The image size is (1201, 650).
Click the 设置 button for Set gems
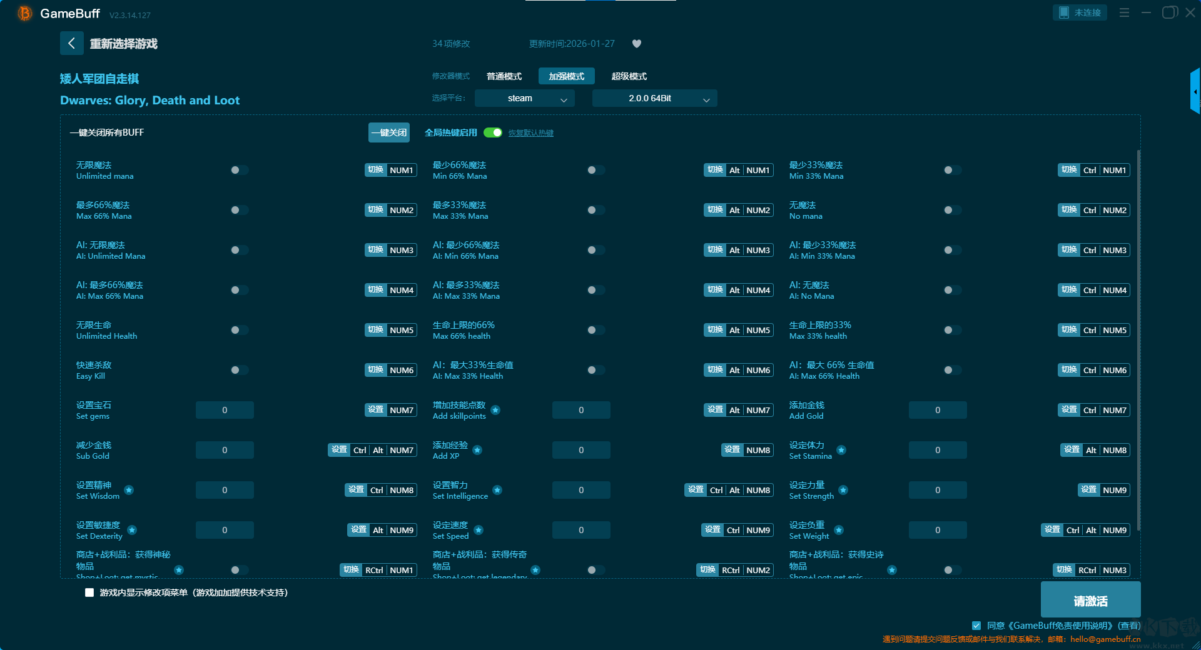[x=376, y=410]
